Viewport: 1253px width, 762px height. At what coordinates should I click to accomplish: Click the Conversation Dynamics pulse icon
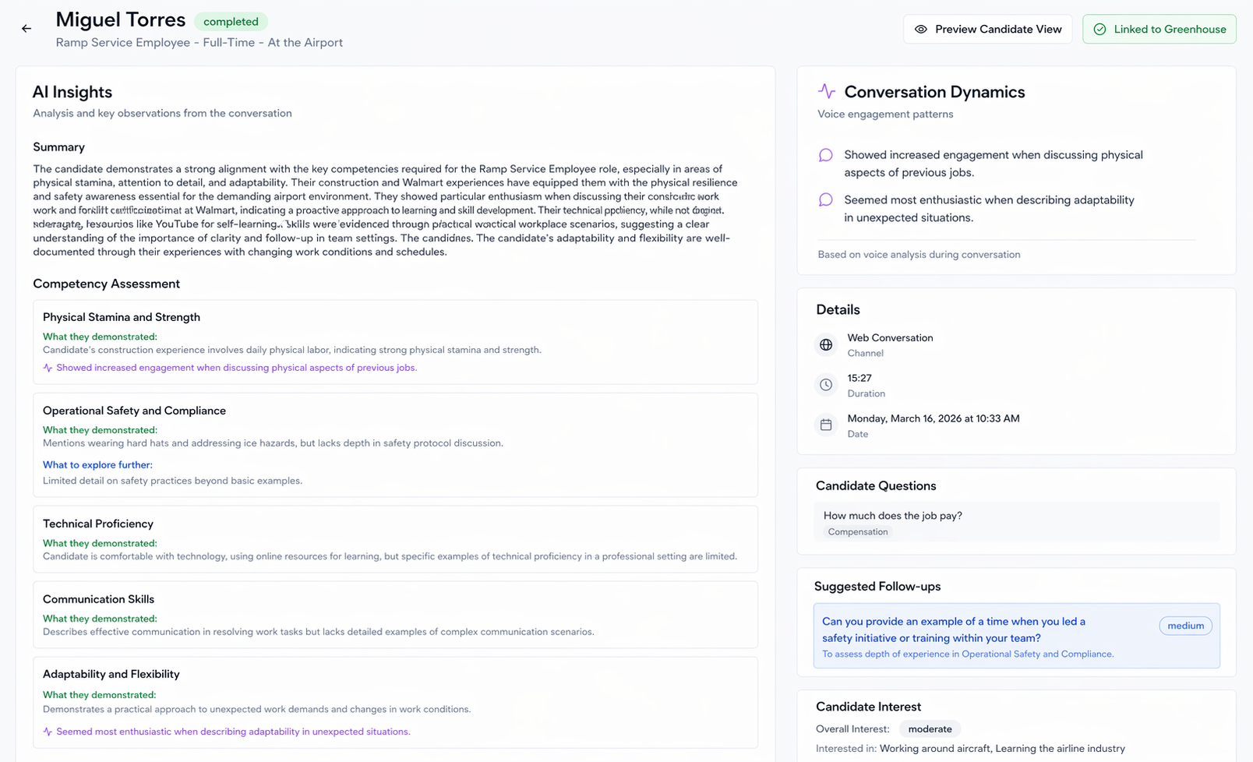(x=827, y=91)
